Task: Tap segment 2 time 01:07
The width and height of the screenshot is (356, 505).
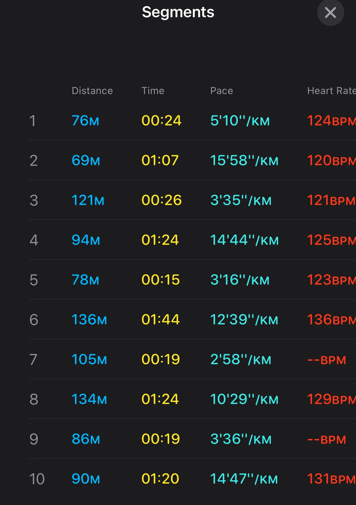Action: point(160,160)
